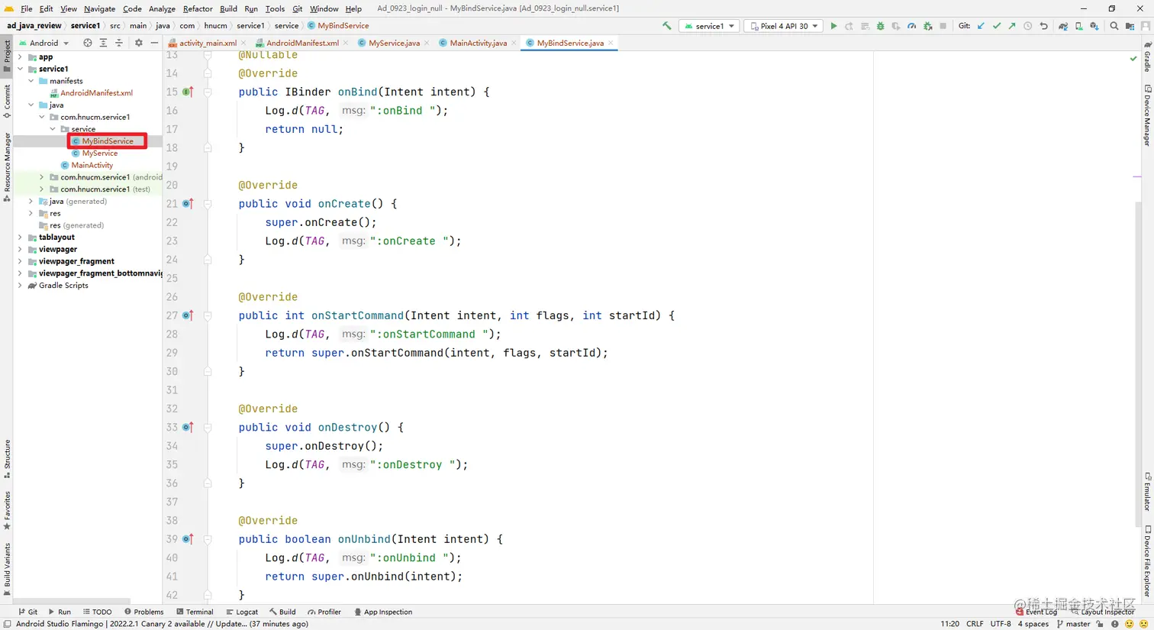This screenshot has height=630, width=1154.
Task: Click the Make Project hammer icon
Action: (x=667, y=26)
